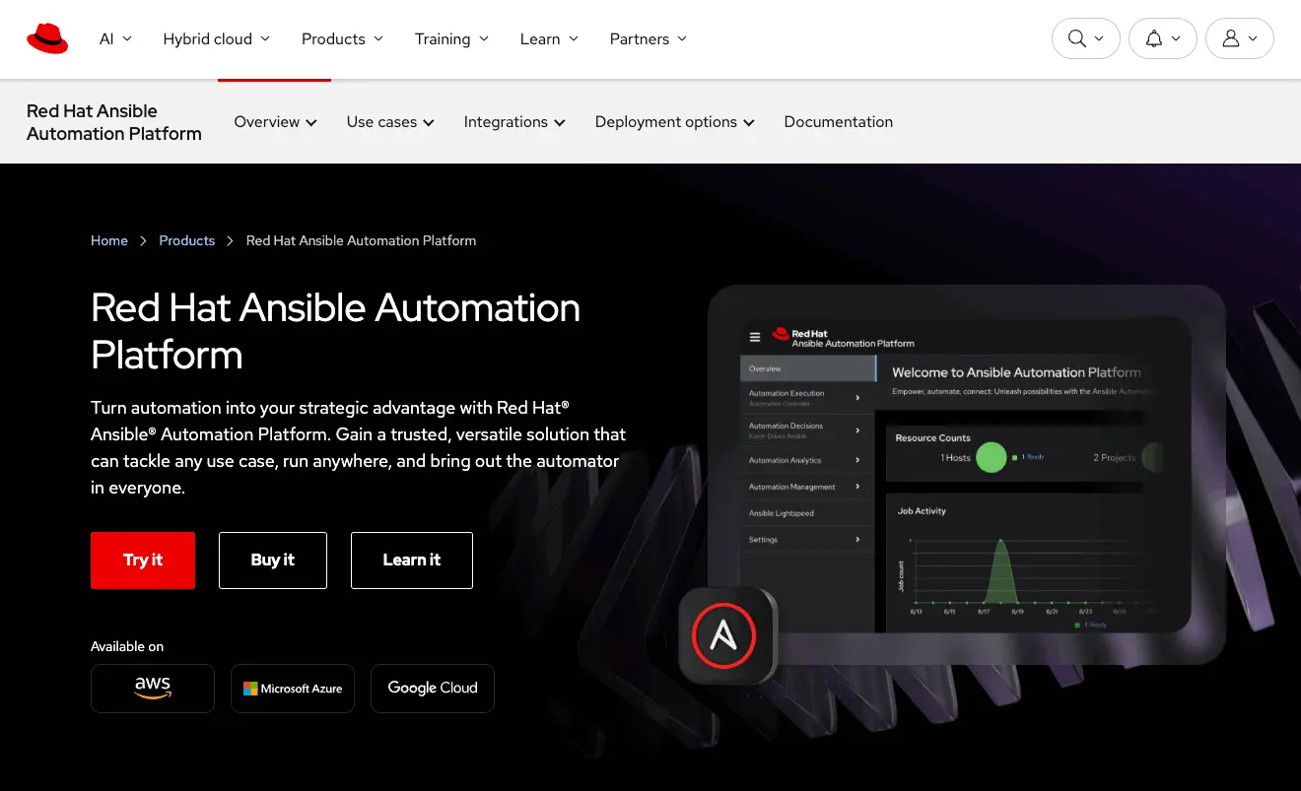This screenshot has width=1301, height=791.
Task: Expand the Training menu
Action: point(452,38)
